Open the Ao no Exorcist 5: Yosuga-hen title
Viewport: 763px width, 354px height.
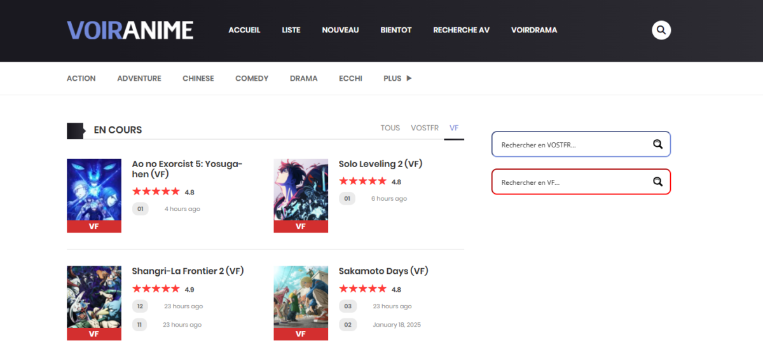point(187,169)
